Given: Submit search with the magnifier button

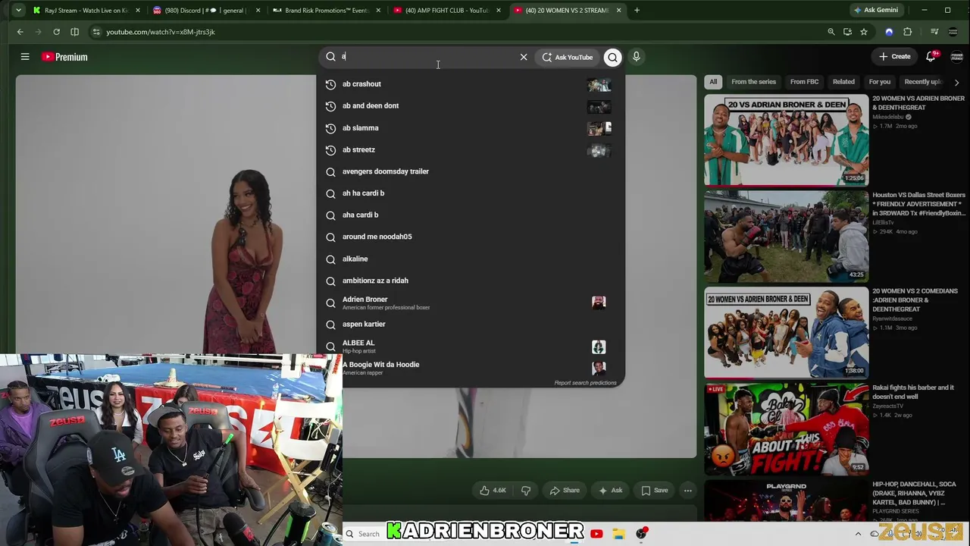Looking at the screenshot, I should click(613, 57).
